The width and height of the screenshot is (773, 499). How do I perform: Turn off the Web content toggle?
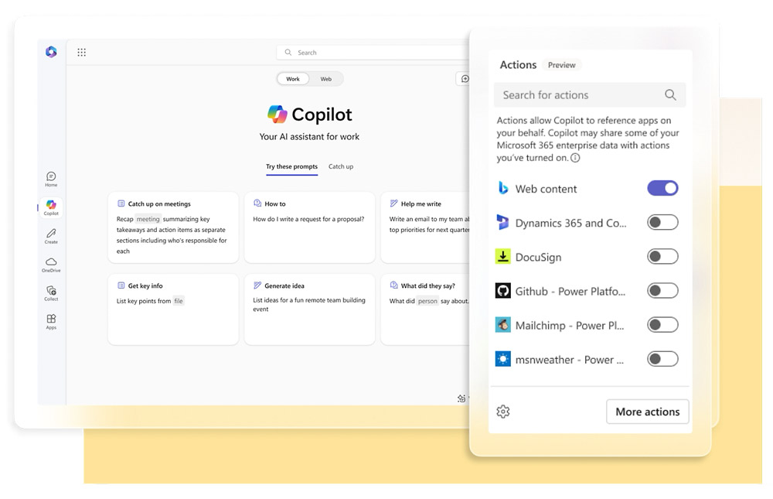(x=662, y=188)
